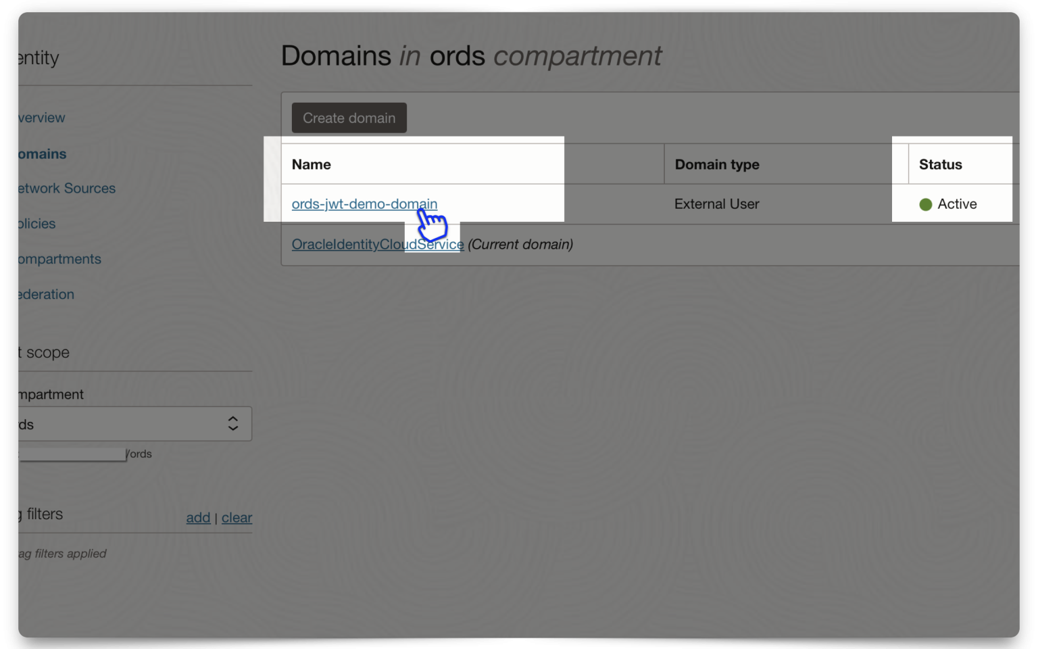Image resolution: width=1038 pixels, height=649 pixels.
Task: Click the up chevron on the compartment selector
Action: pos(232,419)
